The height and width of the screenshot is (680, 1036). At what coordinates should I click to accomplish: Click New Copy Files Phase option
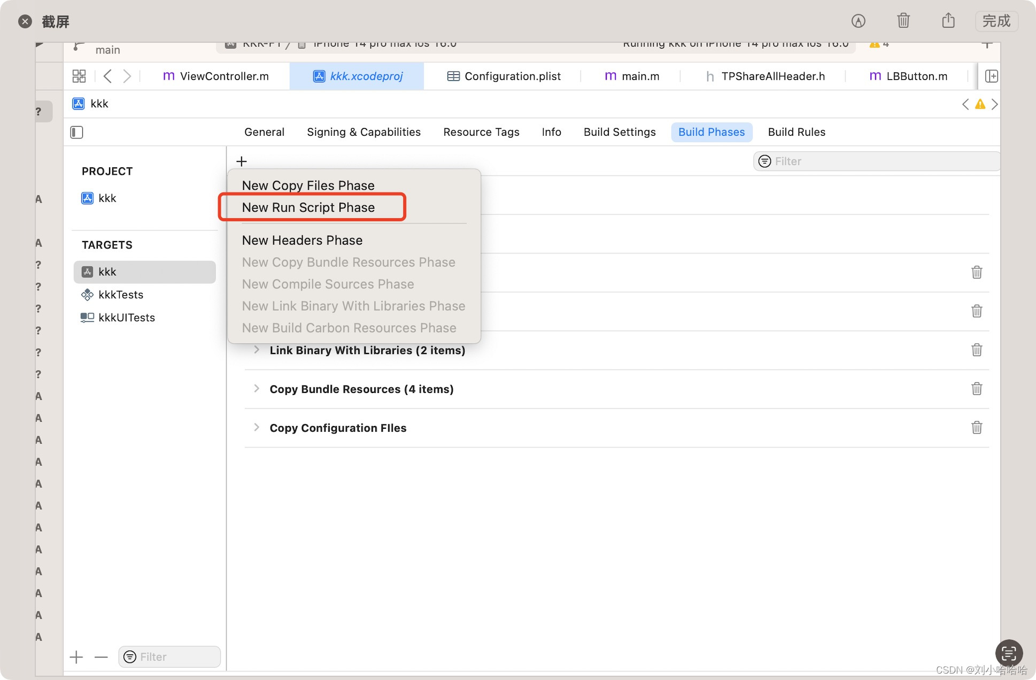point(307,185)
